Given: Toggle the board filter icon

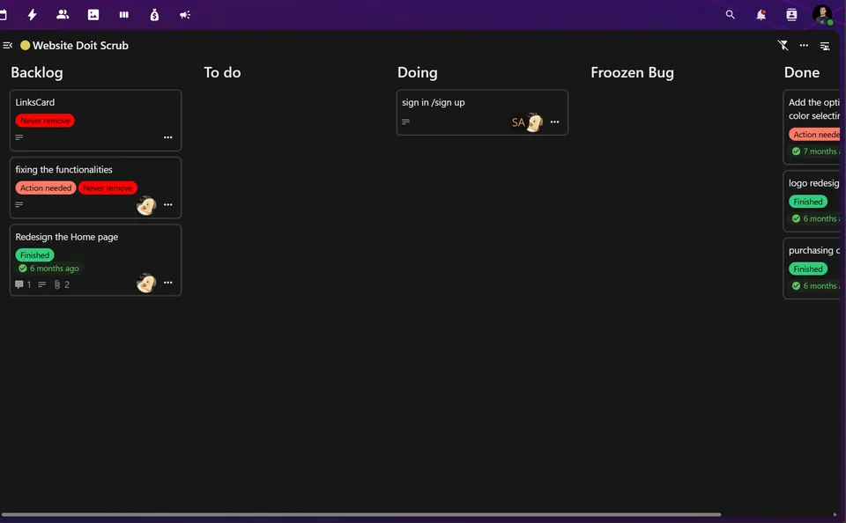Looking at the screenshot, I should 783,45.
